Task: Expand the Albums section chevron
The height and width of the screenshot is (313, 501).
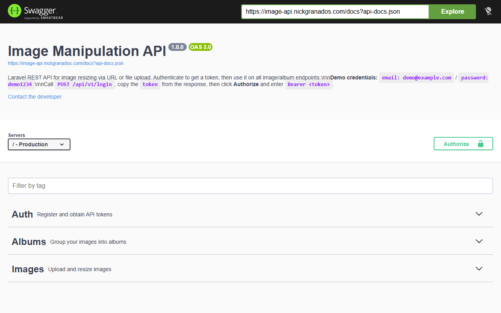Action: [479, 241]
